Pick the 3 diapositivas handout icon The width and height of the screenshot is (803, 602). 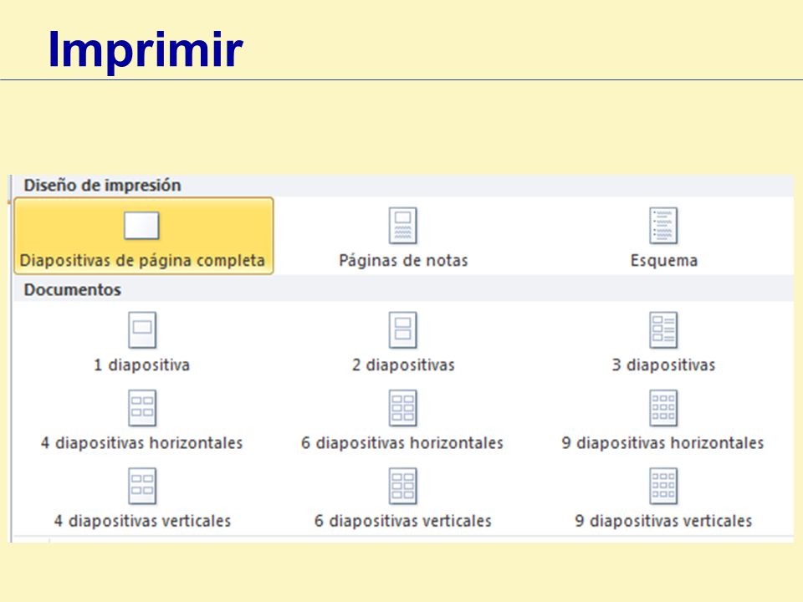(x=663, y=330)
